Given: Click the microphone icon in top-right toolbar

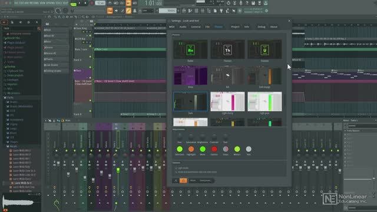Looking at the screenshot, I should [x=241, y=3].
